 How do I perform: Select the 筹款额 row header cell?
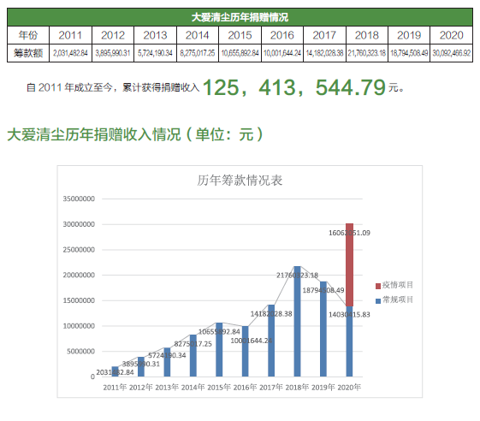click(28, 53)
